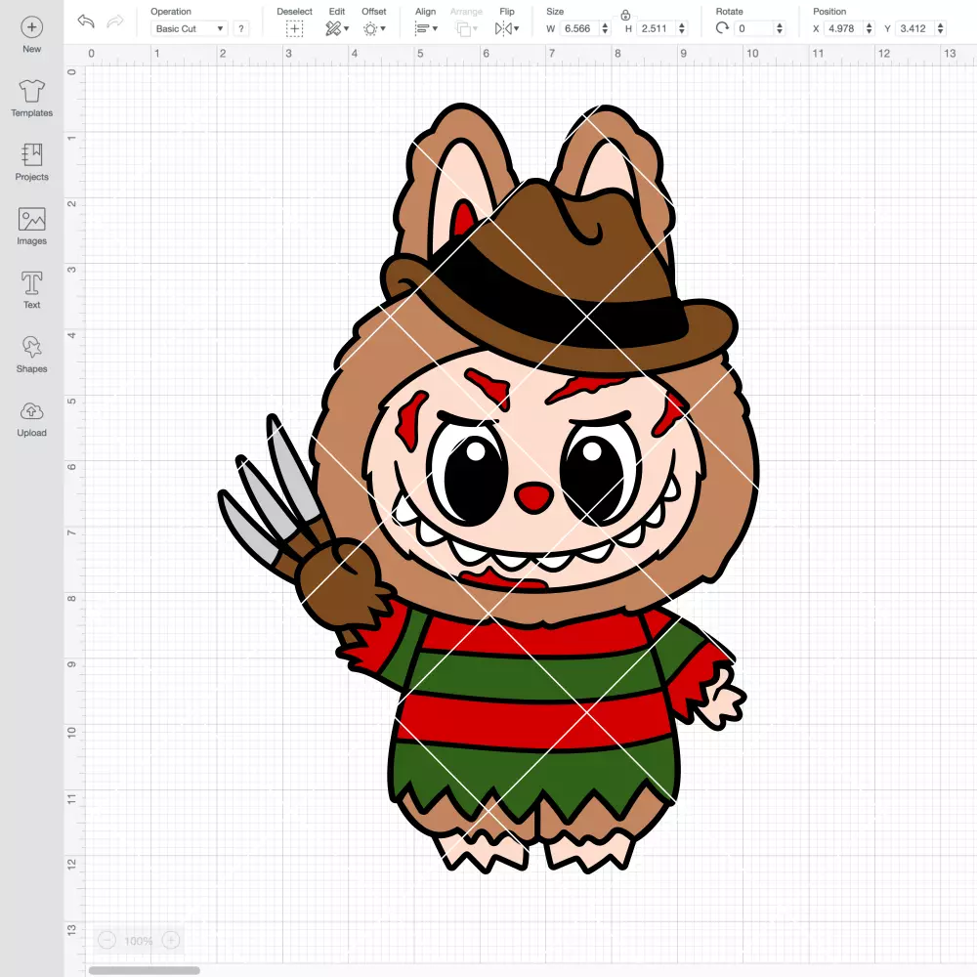Click the New project plus icon
This screenshot has width=977, height=977.
(x=32, y=27)
